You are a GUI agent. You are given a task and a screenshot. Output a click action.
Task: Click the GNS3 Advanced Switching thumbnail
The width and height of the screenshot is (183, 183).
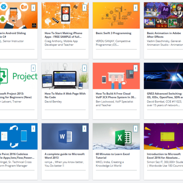pyautogui.click(x=163, y=76)
